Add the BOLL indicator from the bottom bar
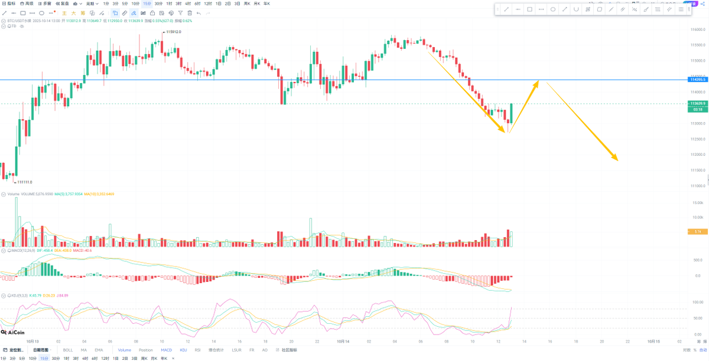This screenshot has height=361, width=709. pos(68,350)
